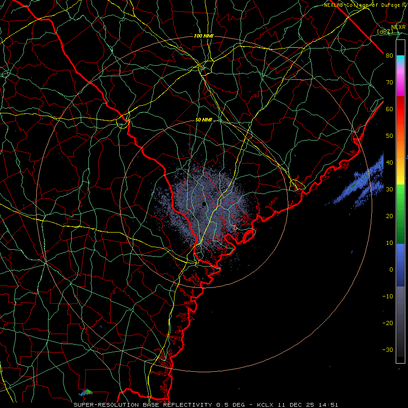Click the "[dBZ]" units label
Image resolution: width=408 pixels, height=408 pixels.
385,31
